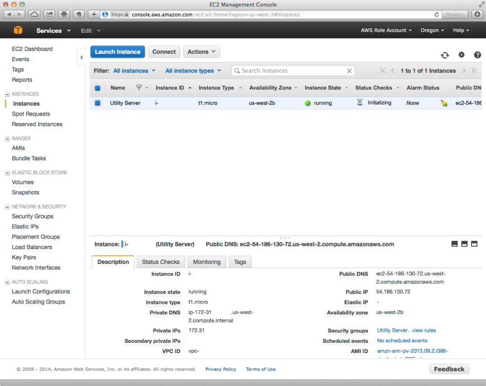Viewport: 486px width, 386px height.
Task: Open the Privacy Policy link
Action: (220, 369)
